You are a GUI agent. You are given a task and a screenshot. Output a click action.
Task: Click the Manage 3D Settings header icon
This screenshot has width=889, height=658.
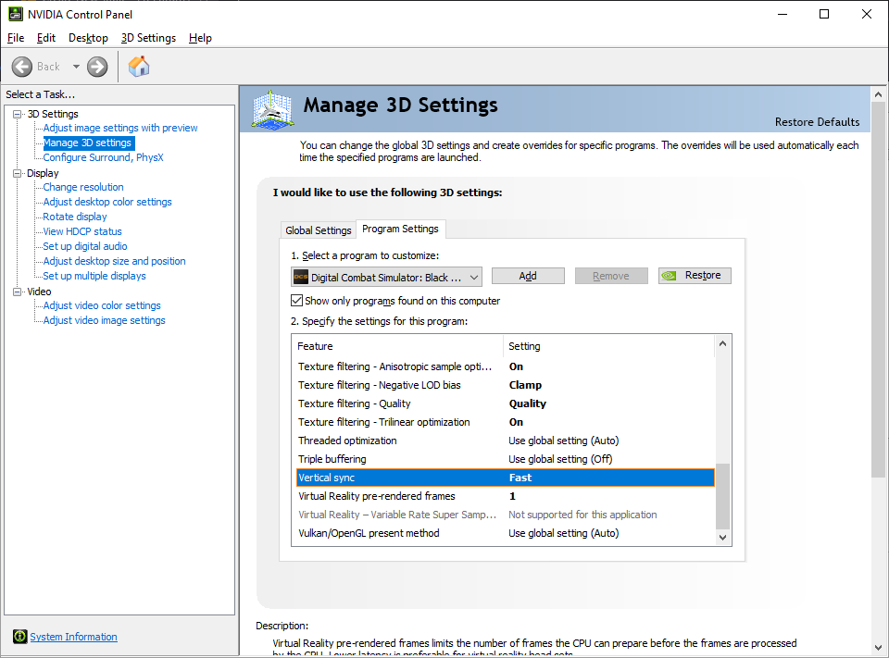pos(272,109)
